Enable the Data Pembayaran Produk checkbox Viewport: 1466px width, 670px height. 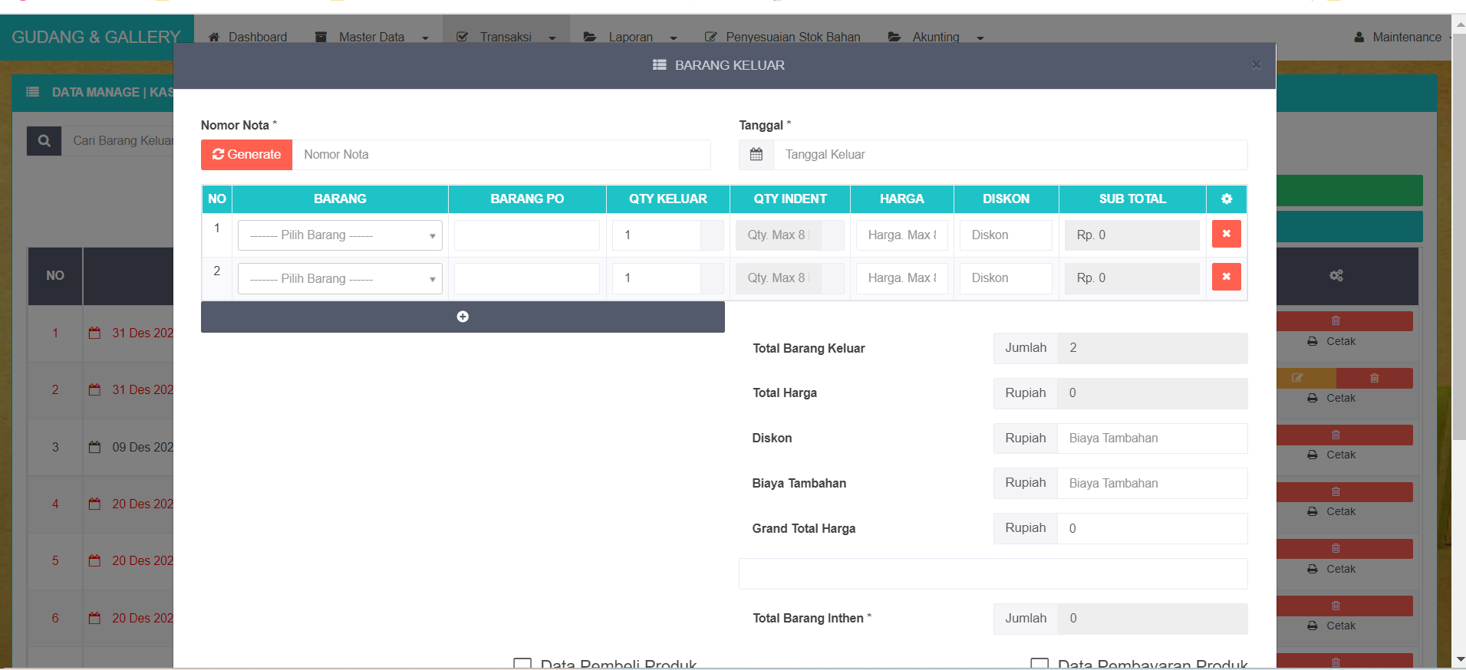(1039, 664)
